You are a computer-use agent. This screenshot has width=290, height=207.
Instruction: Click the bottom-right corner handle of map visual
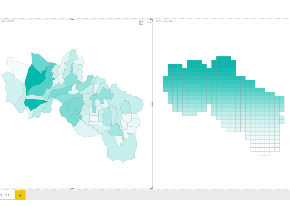[x=152, y=188]
